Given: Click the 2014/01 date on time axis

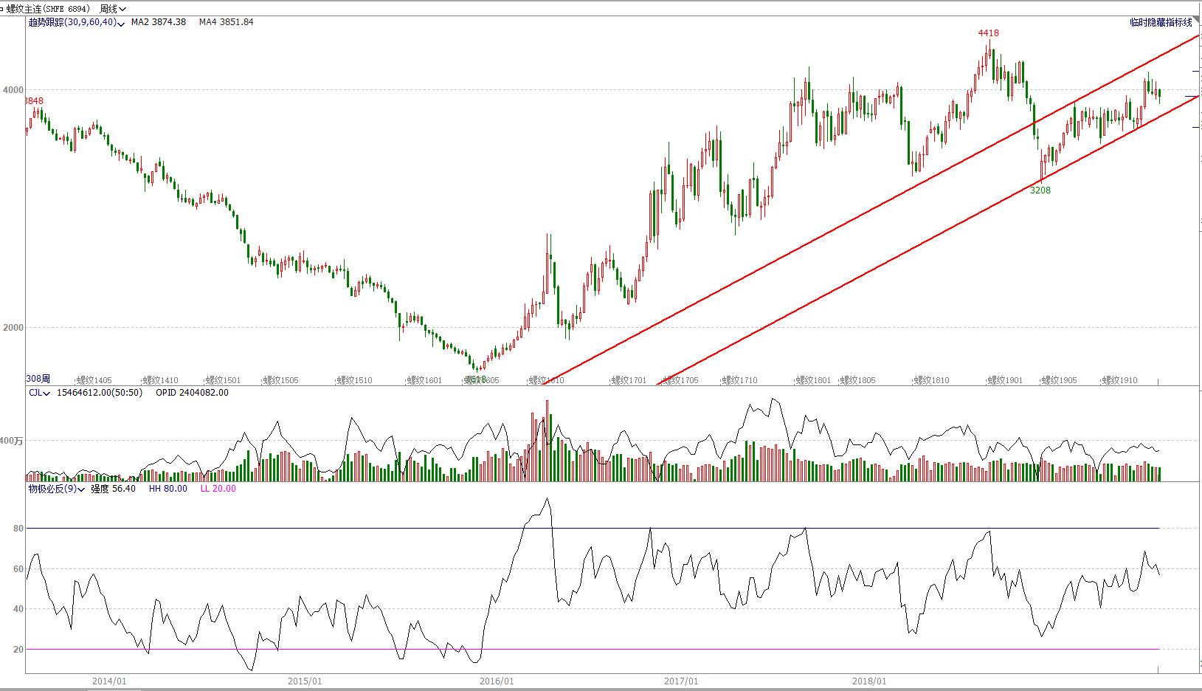Looking at the screenshot, I should (x=109, y=681).
